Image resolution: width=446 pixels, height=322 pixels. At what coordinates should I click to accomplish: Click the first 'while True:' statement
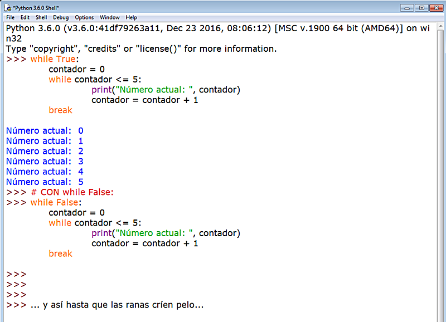click(x=55, y=58)
